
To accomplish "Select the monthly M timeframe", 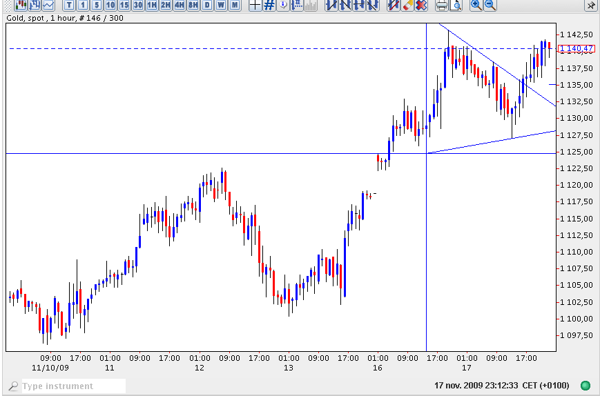I will click(x=235, y=6).
